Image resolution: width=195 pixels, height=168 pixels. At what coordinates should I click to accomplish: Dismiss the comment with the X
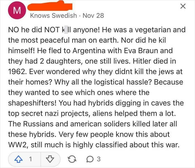183,6
